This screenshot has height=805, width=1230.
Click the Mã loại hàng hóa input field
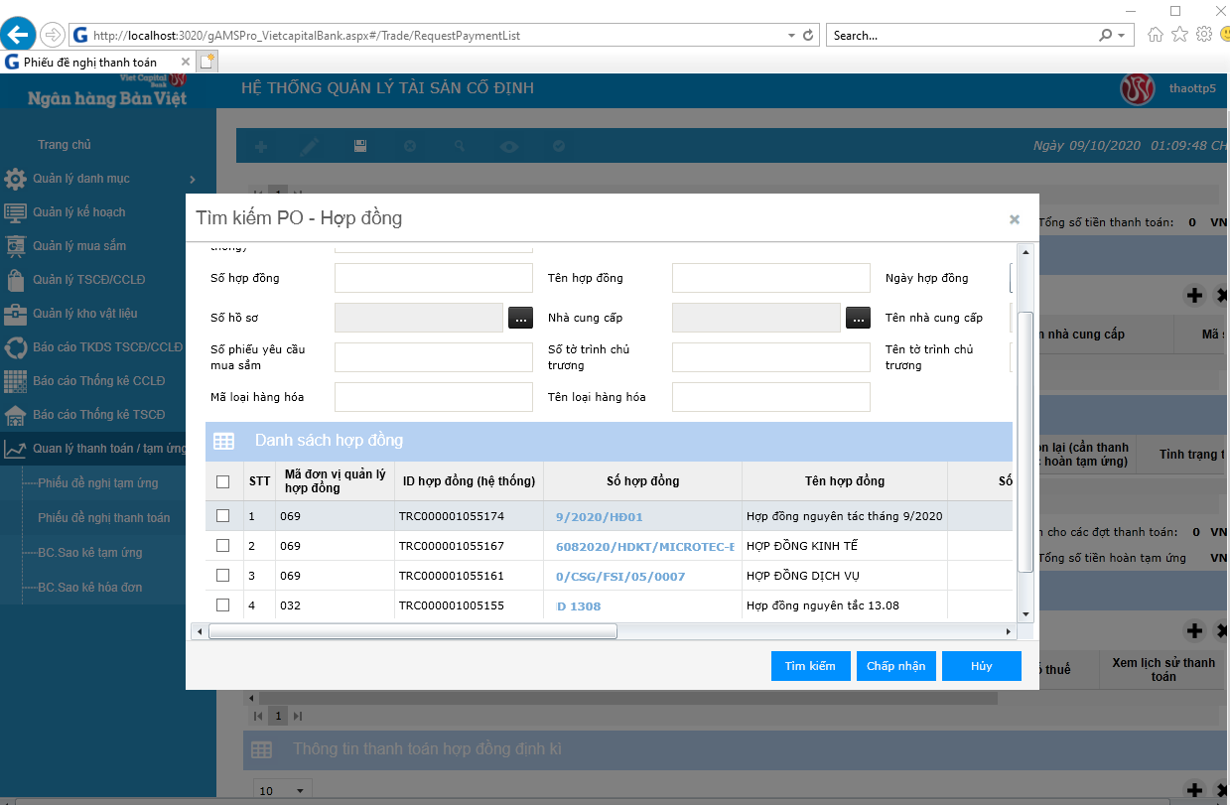(434, 397)
